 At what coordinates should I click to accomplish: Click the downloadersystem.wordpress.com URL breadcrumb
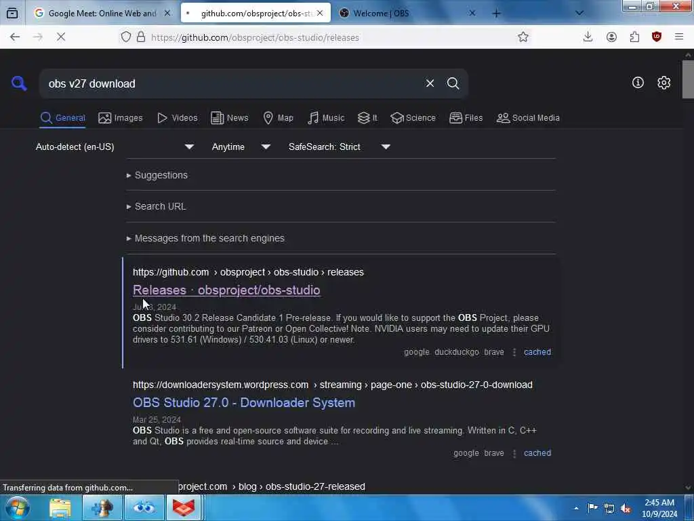pyautogui.click(x=332, y=385)
